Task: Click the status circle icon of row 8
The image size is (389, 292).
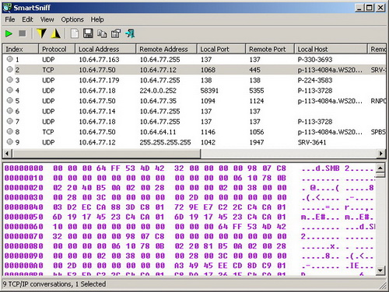Action: pyautogui.click(x=10, y=131)
